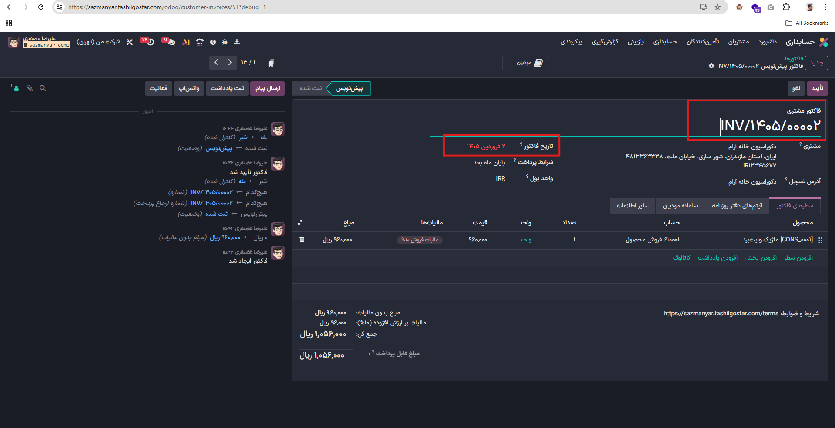Select سطرهای فاکتور tab
Screen dimensions: 835x428
pyautogui.click(x=795, y=206)
